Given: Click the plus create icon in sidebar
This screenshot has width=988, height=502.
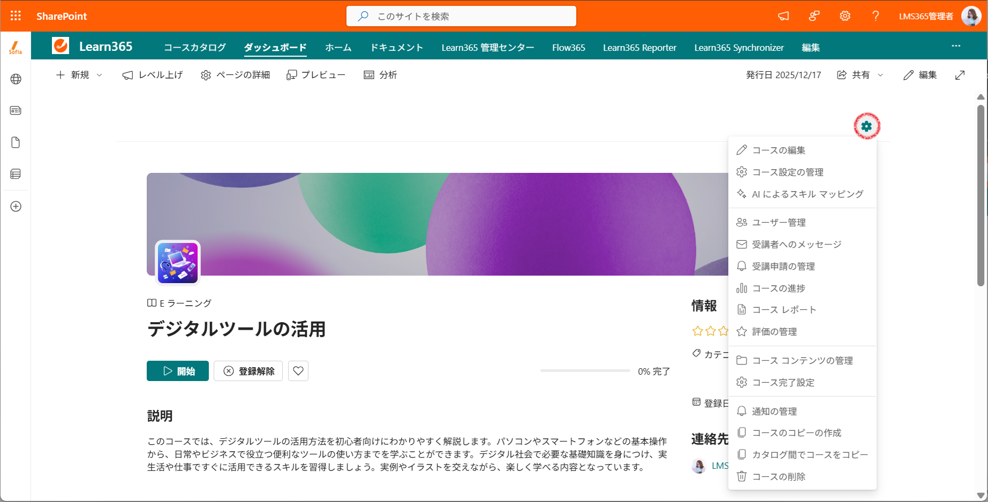Looking at the screenshot, I should [x=16, y=206].
